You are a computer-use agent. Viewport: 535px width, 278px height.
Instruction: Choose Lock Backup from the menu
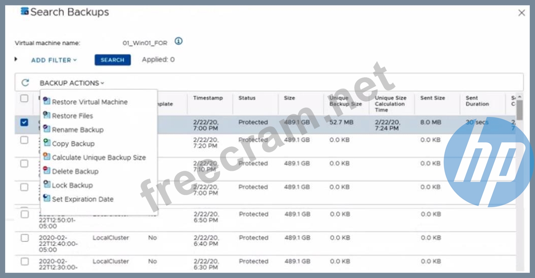pyautogui.click(x=72, y=185)
